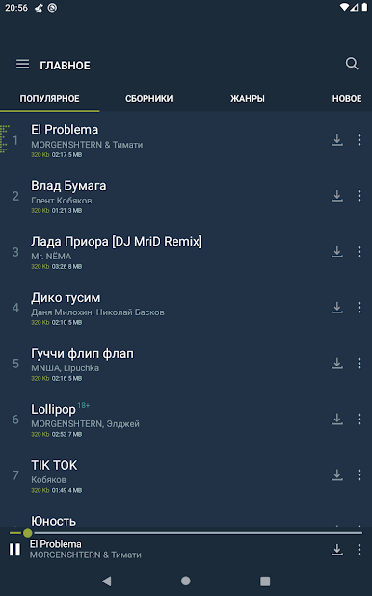Image resolution: width=372 pixels, height=596 pixels.
Task: Switch to the Сборники tab
Action: [149, 98]
